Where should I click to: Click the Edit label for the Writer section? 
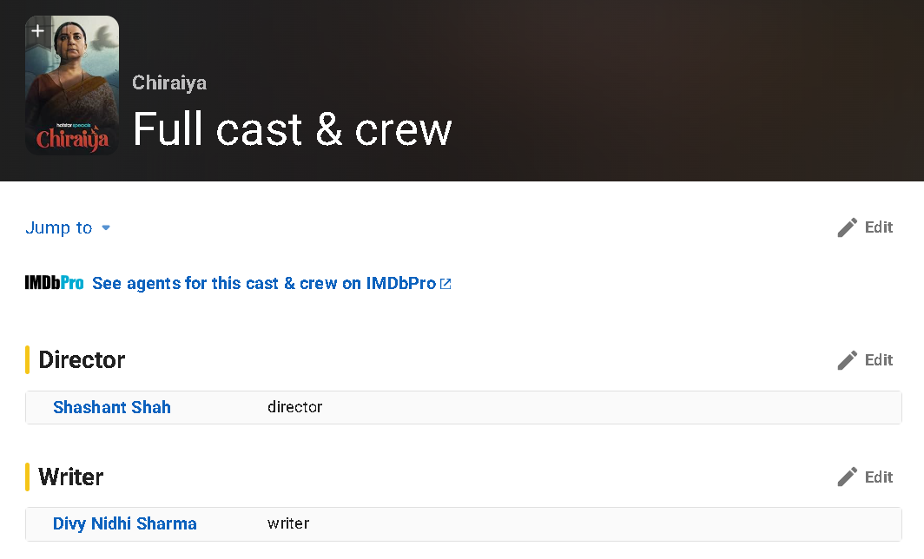coord(878,477)
